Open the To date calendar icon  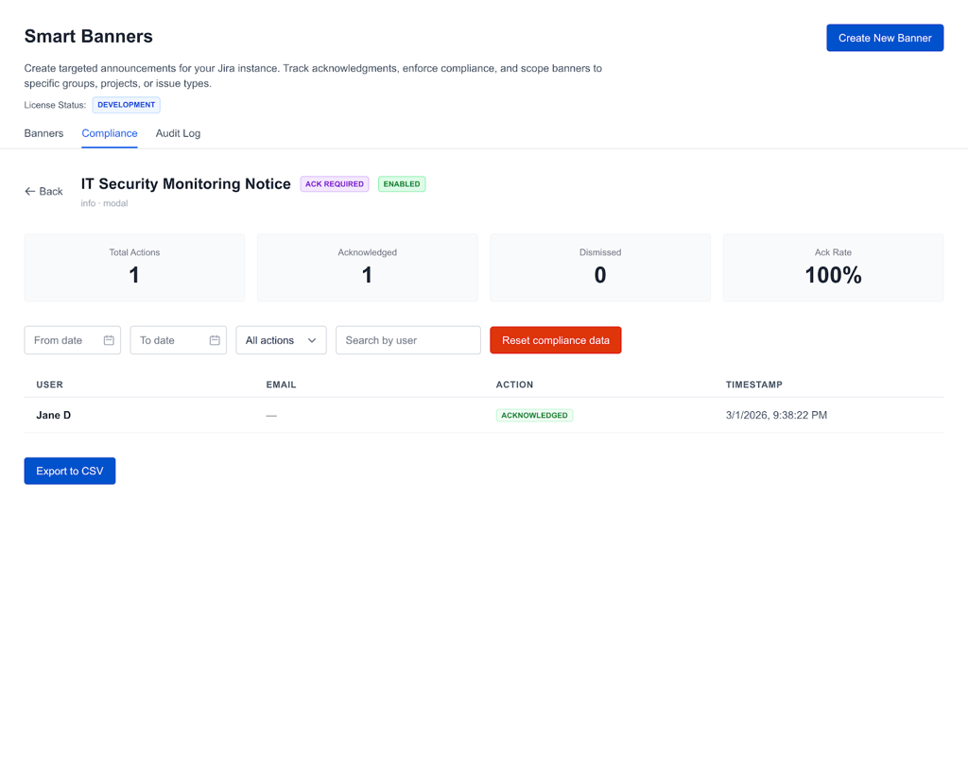pos(215,340)
